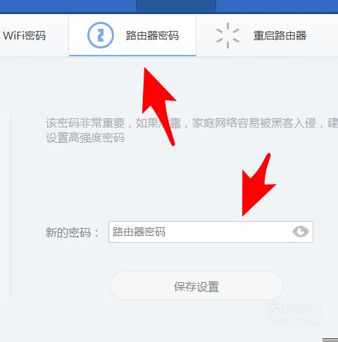Click the placeholder text 路由器密码 in the textbox
The height and width of the screenshot is (342, 338).
tap(139, 232)
